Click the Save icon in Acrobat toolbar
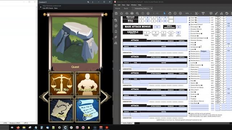232x130 pixels. pyautogui.click(x=116, y=13)
